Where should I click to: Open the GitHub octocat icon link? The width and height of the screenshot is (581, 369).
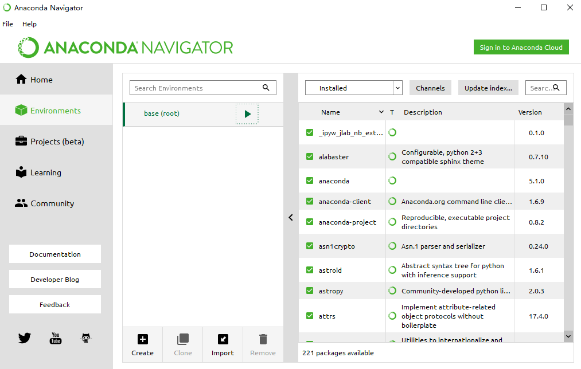coord(86,338)
